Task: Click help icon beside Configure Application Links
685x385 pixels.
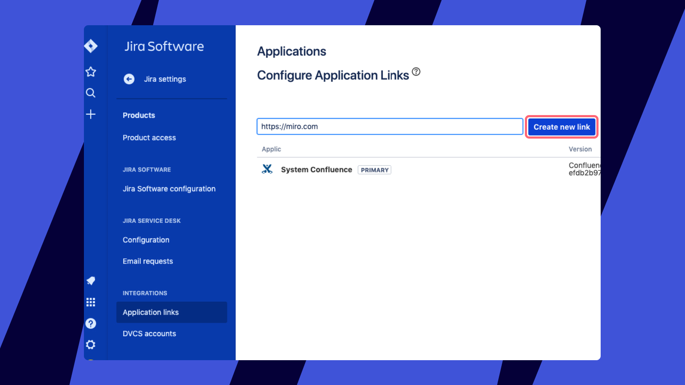Action: pyautogui.click(x=416, y=72)
